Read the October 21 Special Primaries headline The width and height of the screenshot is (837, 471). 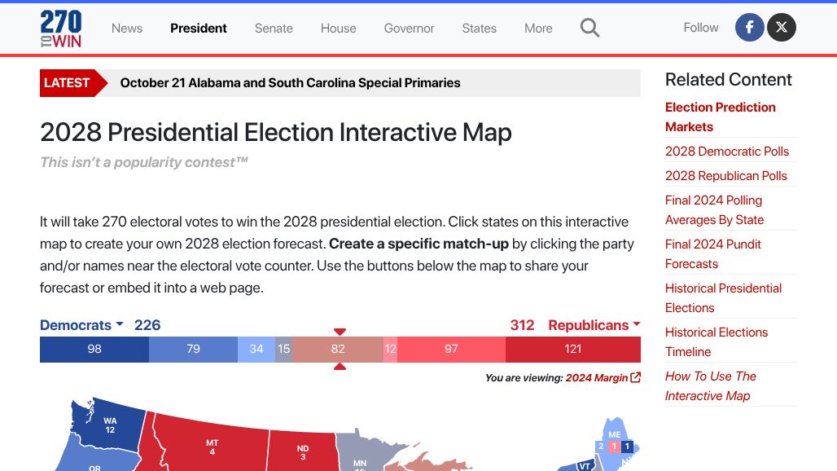click(x=290, y=82)
